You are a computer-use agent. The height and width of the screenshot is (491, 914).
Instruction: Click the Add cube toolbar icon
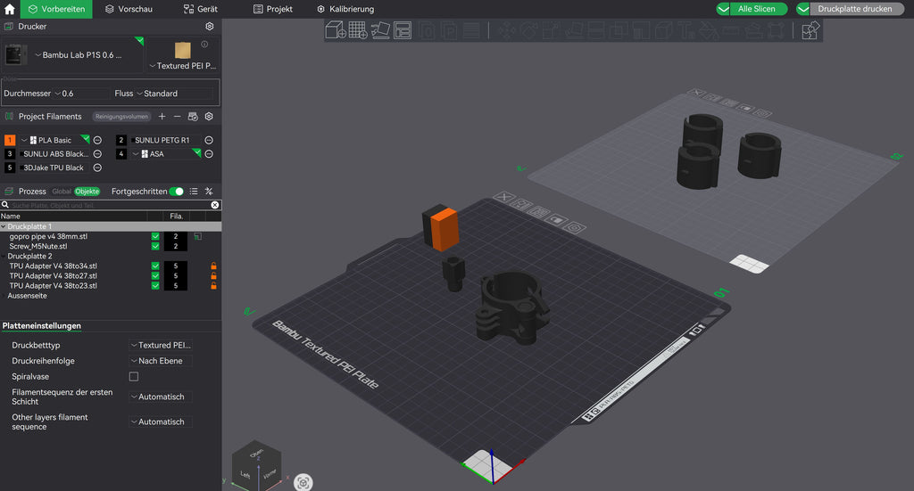pos(336,30)
